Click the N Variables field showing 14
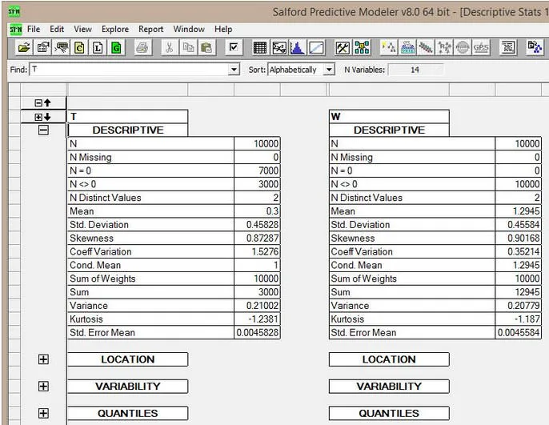This screenshot has width=549, height=425. [x=415, y=70]
